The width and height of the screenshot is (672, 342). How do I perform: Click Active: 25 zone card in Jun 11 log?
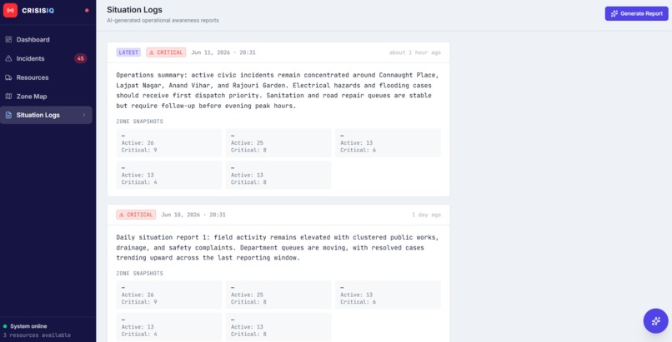pos(278,143)
